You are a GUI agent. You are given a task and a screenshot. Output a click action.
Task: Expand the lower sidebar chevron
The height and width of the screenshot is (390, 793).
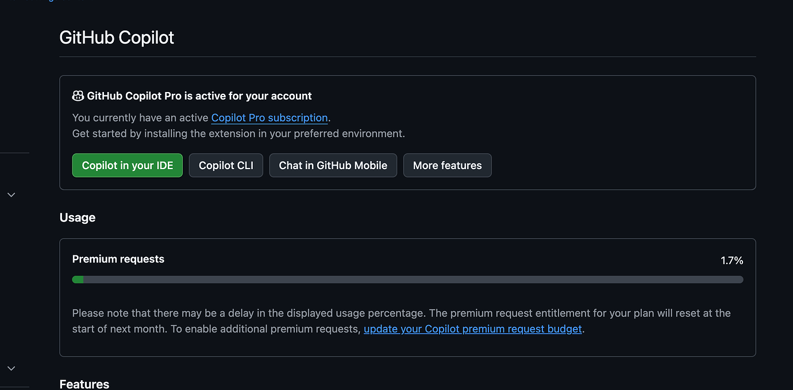pos(11,368)
